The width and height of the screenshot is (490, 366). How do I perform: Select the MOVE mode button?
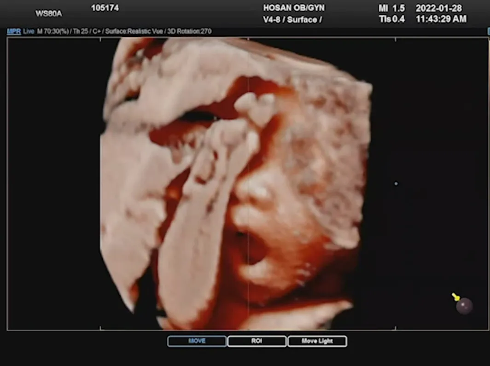pos(197,341)
